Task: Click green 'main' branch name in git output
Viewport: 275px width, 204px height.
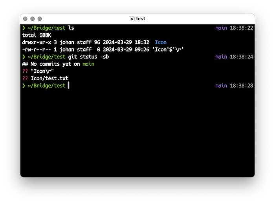Action: pos(88,64)
